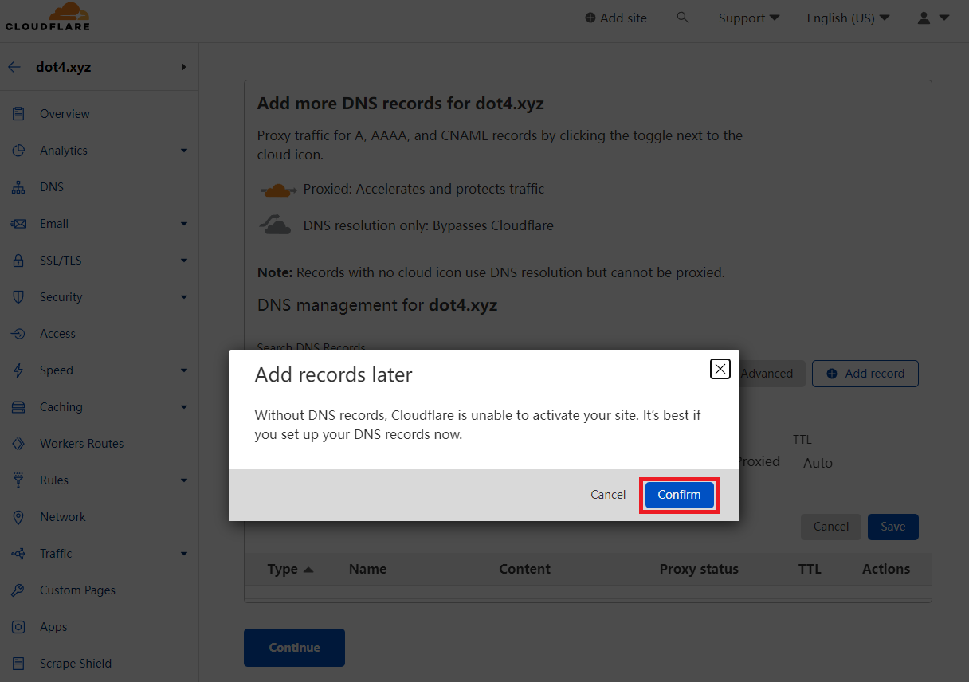Click the Traffic icon in sidebar
The image size is (969, 682).
(18, 554)
